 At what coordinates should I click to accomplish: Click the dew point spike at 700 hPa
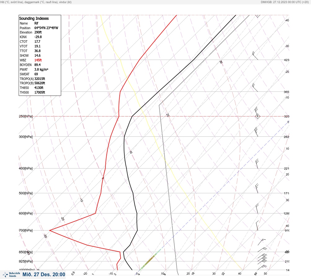(x=50, y=230)
